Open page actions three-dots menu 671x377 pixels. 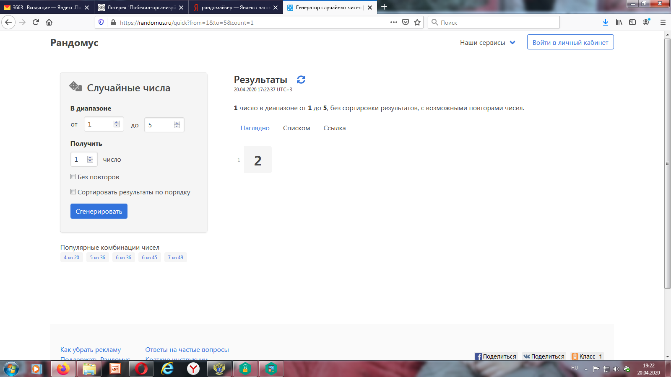pos(393,22)
